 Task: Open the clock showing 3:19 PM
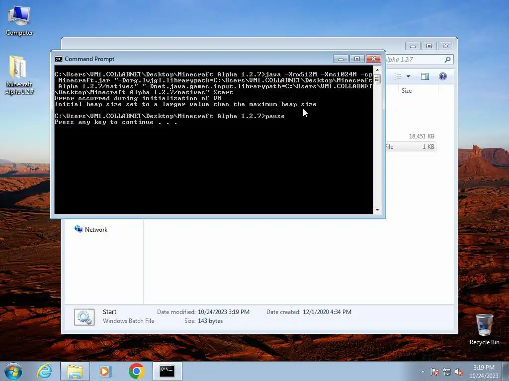click(484, 371)
